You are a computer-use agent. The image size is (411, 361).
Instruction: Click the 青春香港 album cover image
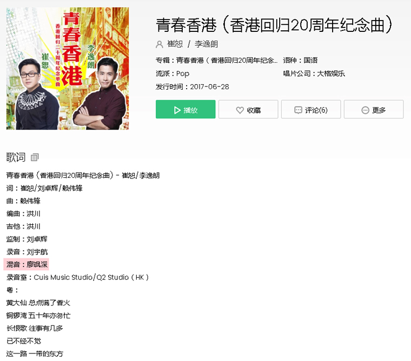coord(68,69)
